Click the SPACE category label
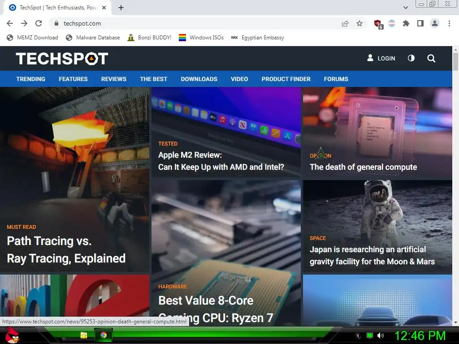Image resolution: width=459 pixels, height=344 pixels. click(x=318, y=238)
